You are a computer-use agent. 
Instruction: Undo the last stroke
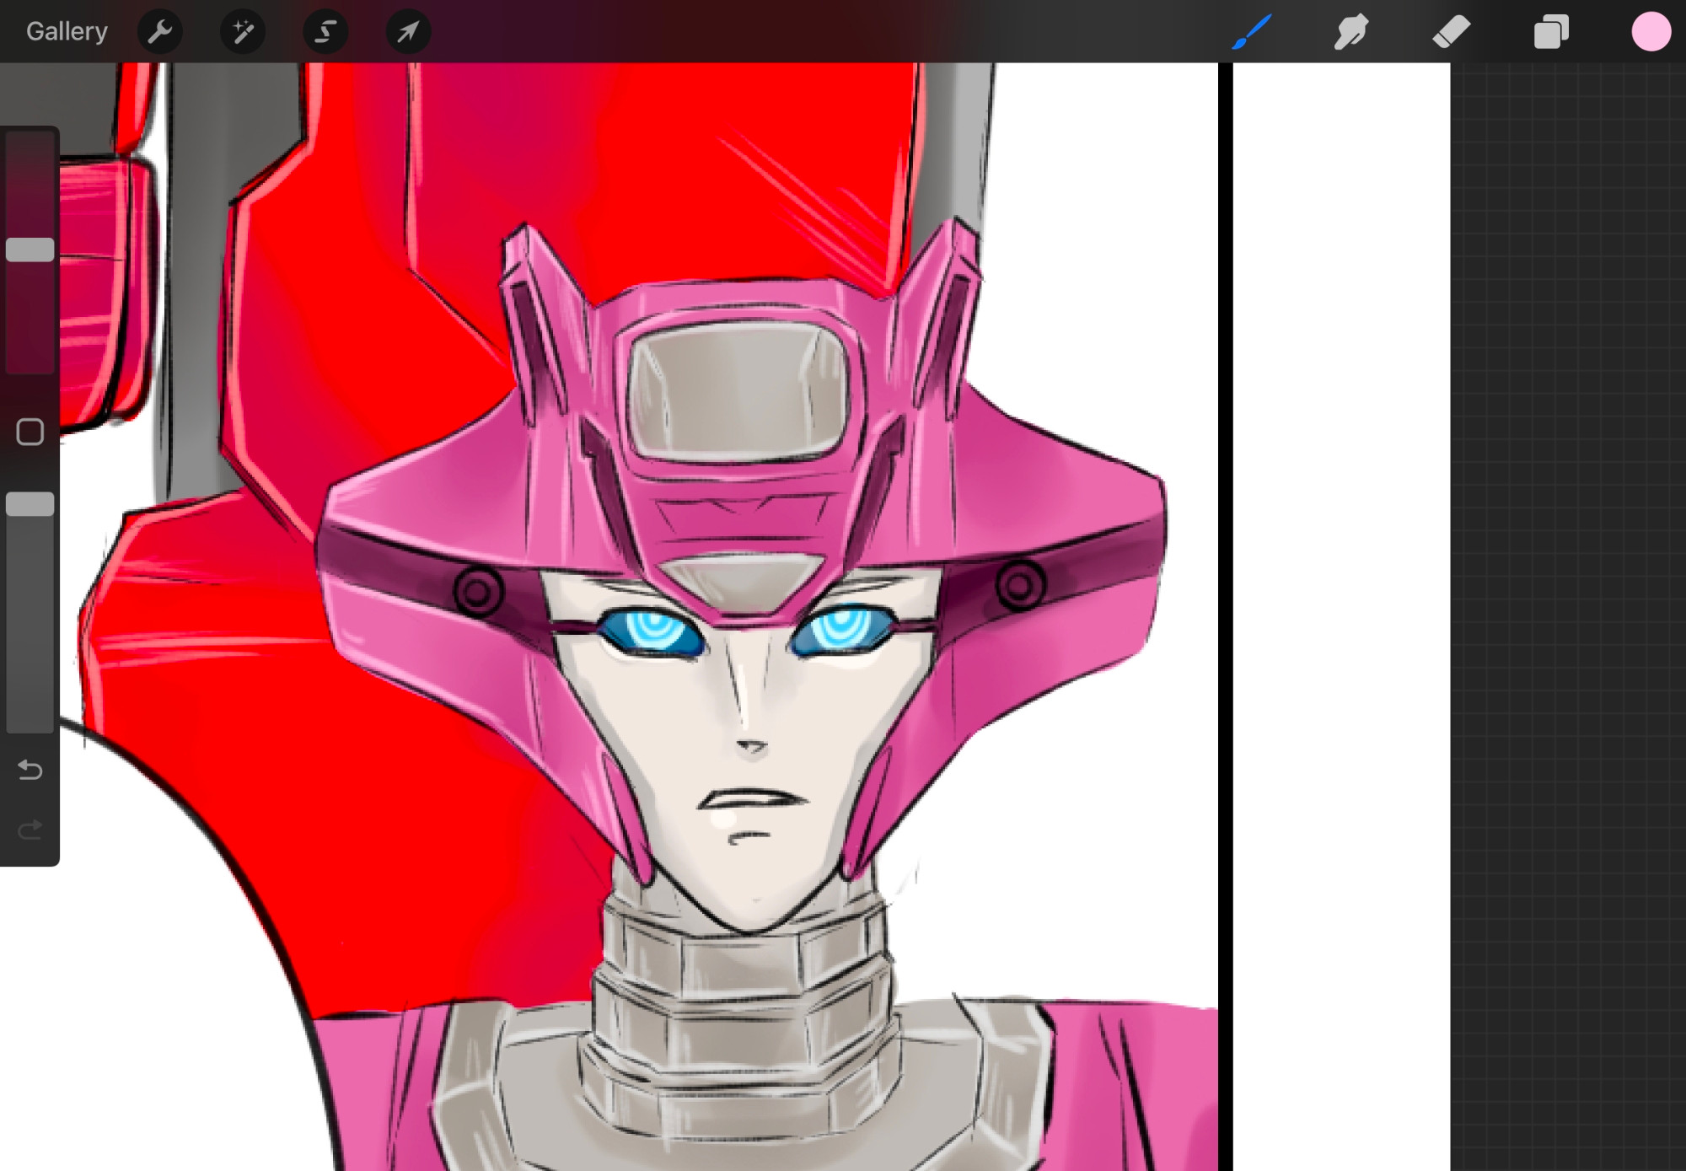tap(30, 770)
